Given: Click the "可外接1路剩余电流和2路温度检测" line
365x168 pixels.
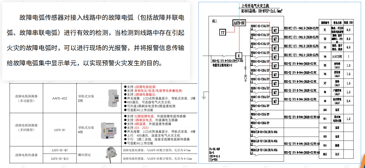Looking at the screenshot, I should (x=150, y=106).
